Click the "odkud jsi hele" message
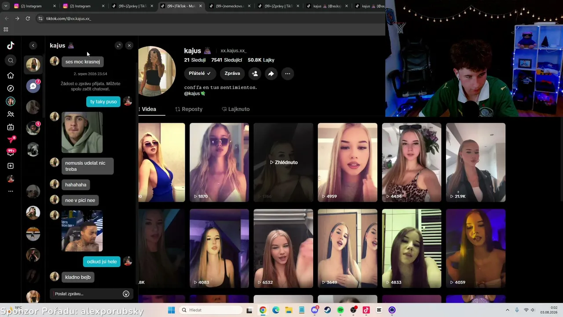The image size is (563, 317). pos(102,262)
